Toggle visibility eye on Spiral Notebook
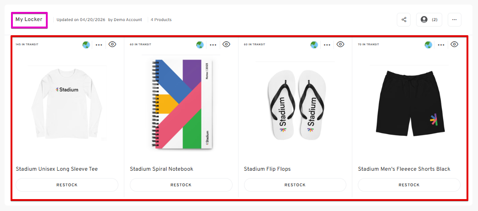The width and height of the screenshot is (478, 211). click(x=226, y=44)
